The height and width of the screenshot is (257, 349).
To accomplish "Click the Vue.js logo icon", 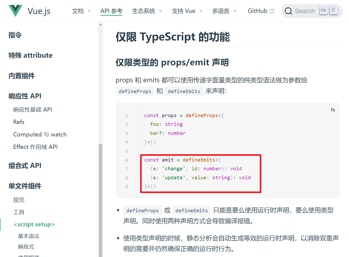I will tap(15, 11).
